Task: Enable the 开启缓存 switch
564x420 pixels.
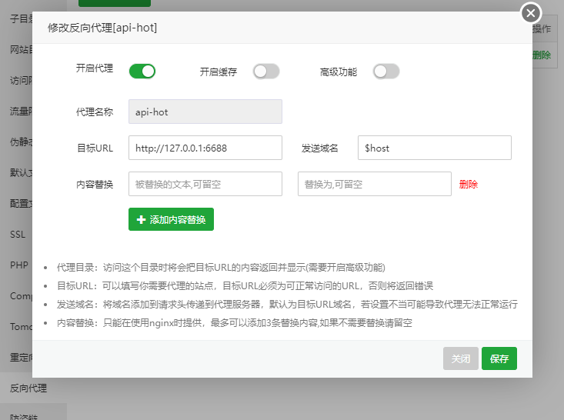Action: (266, 72)
